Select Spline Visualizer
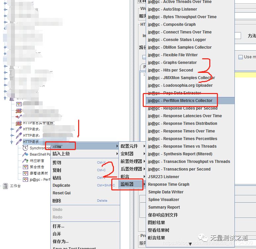256x249 pixels. coord(190,200)
